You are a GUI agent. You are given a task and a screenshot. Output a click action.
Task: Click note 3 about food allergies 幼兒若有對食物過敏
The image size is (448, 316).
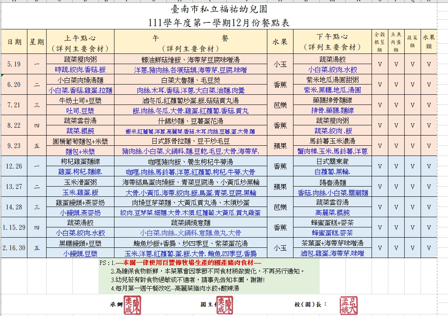188,280
